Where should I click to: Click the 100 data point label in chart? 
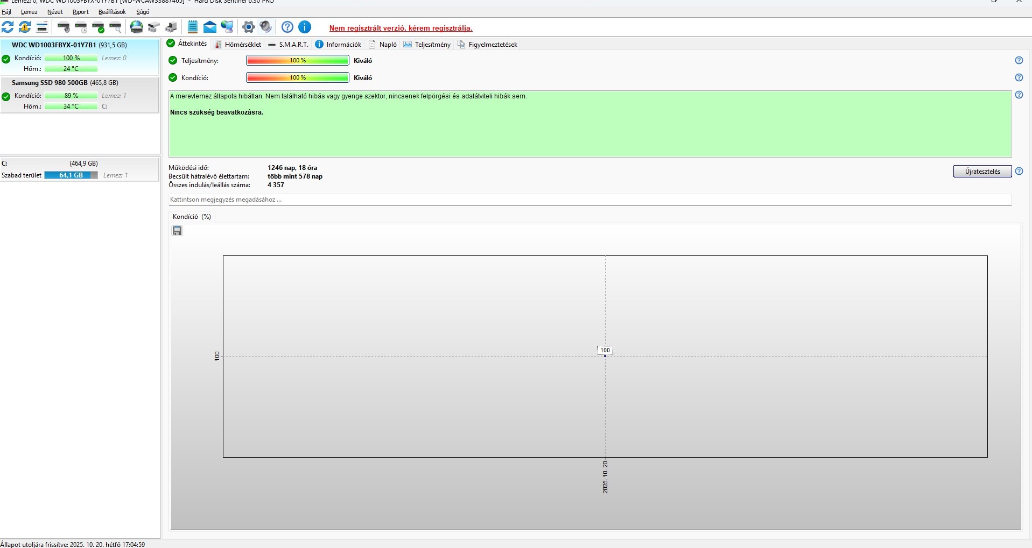point(605,350)
